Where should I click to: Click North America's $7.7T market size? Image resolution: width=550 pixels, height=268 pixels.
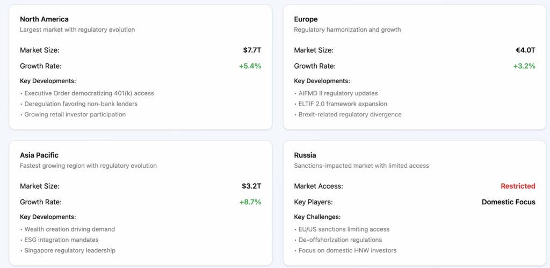pos(252,50)
